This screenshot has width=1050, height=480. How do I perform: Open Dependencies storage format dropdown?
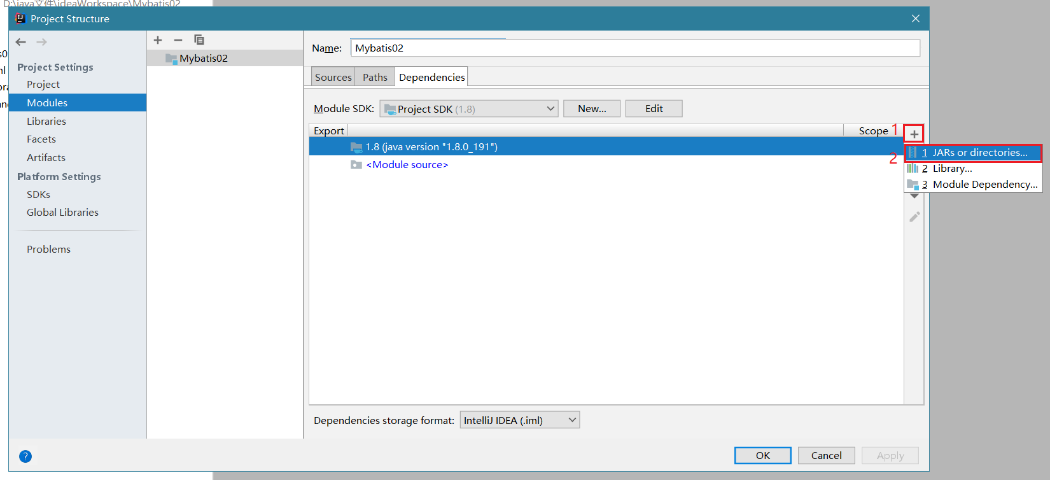[x=520, y=420]
